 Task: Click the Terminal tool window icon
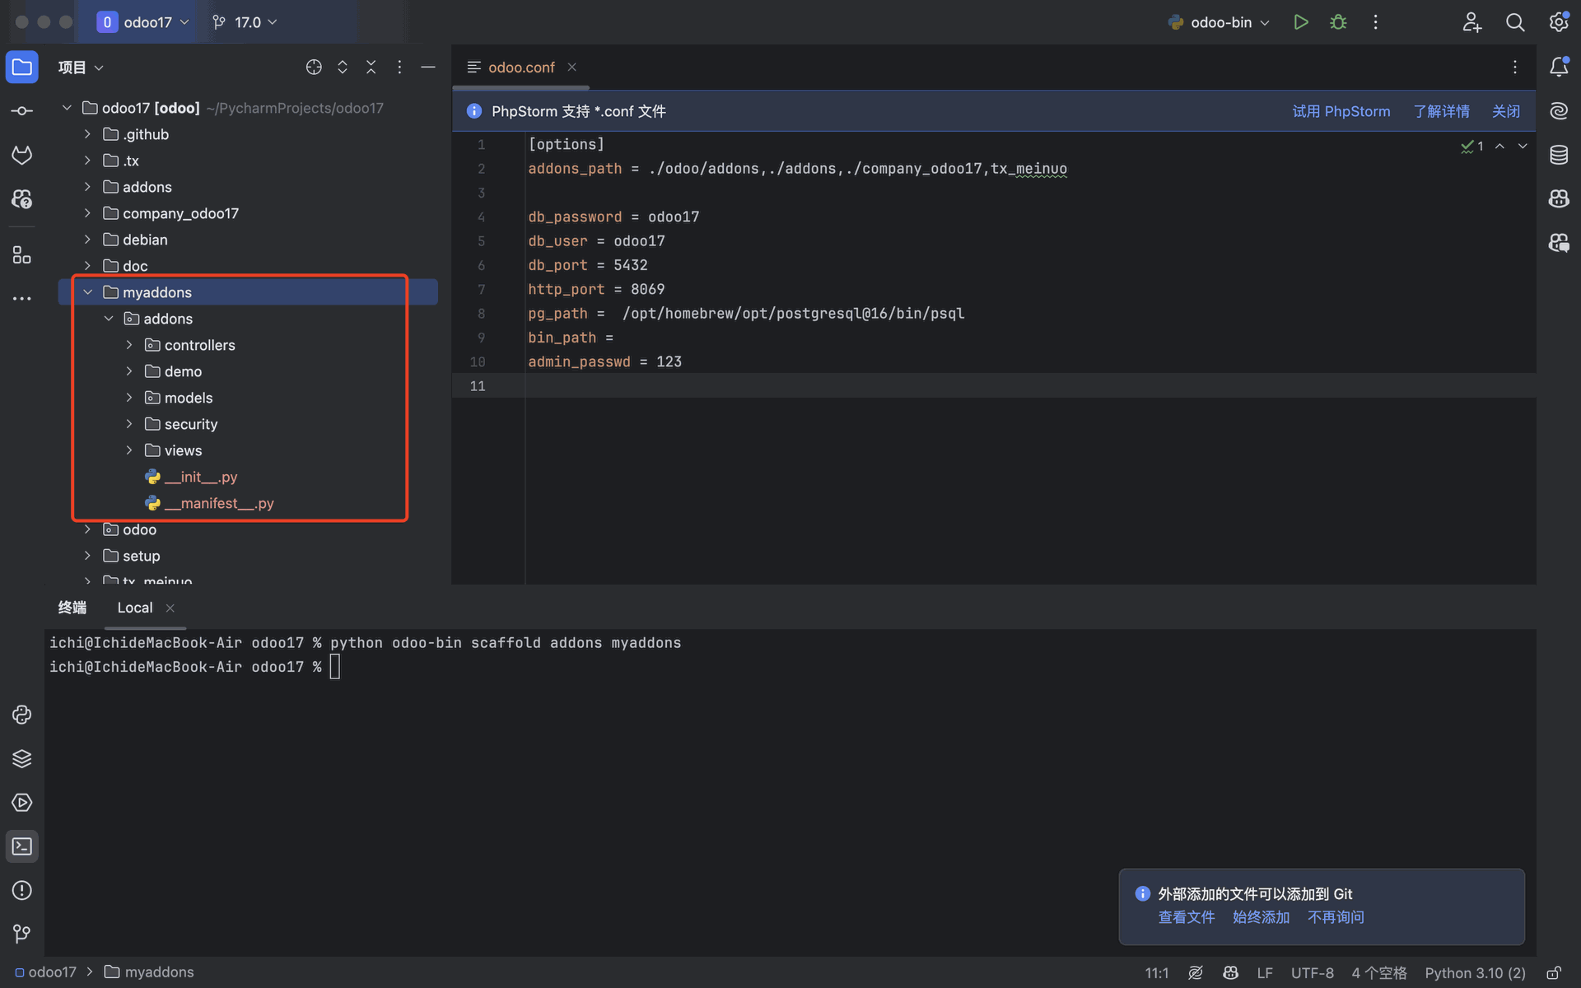pos(22,846)
